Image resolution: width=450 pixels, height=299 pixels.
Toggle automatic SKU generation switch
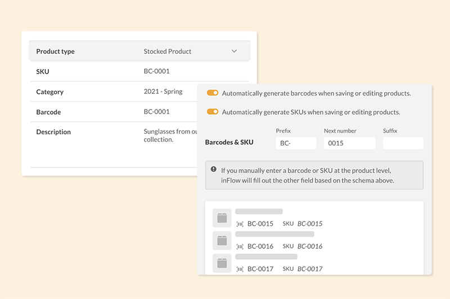213,112
